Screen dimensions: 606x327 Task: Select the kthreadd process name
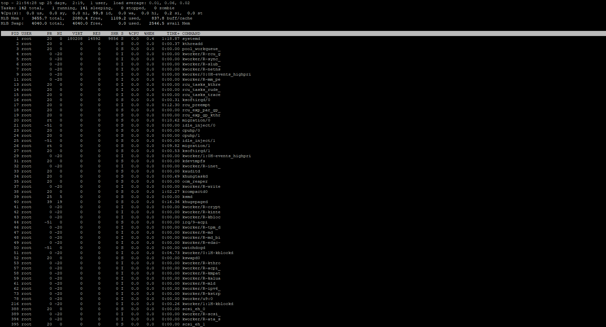tap(192, 44)
